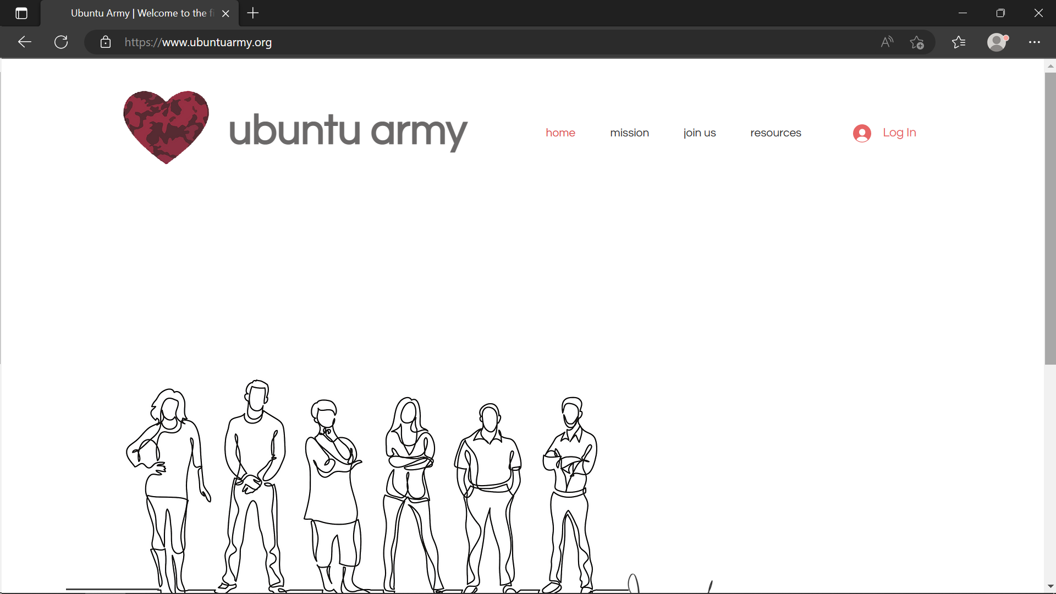Open browser profile avatar
1056x594 pixels.
pos(997,42)
